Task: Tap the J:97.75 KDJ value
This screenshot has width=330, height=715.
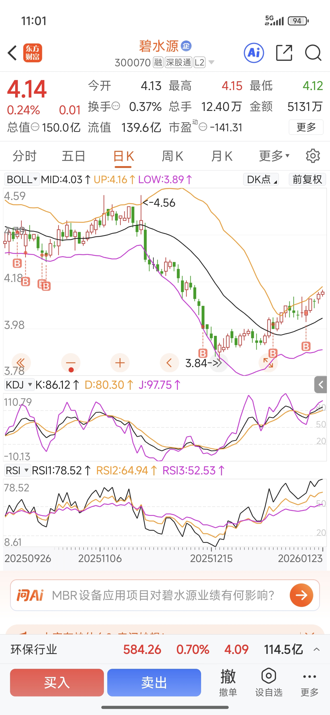Action: click(160, 385)
